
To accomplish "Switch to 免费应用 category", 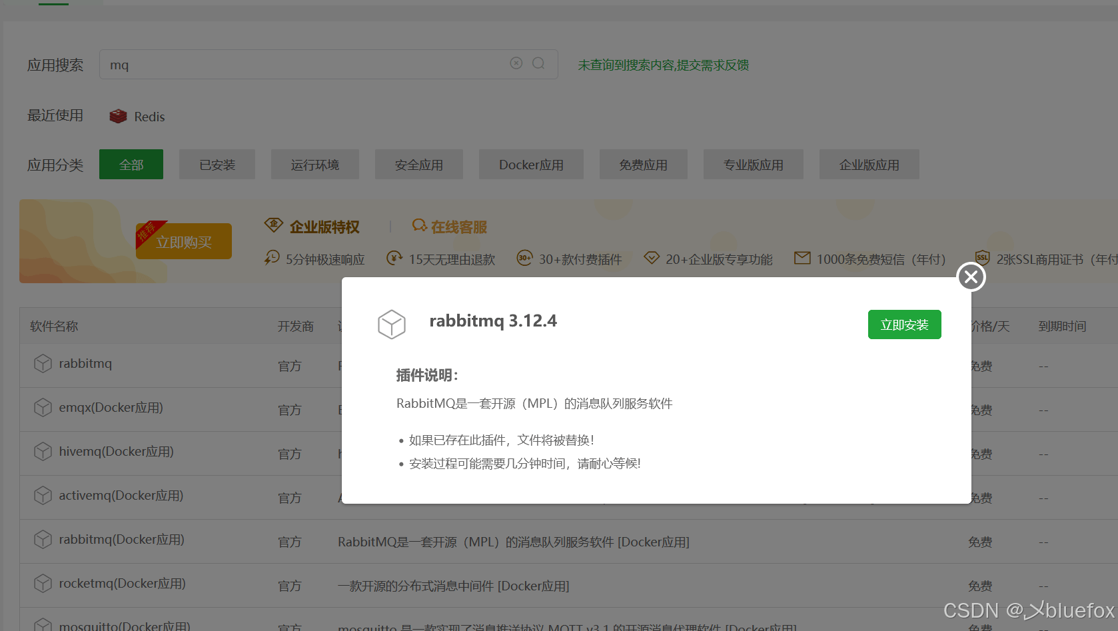I will tap(644, 165).
